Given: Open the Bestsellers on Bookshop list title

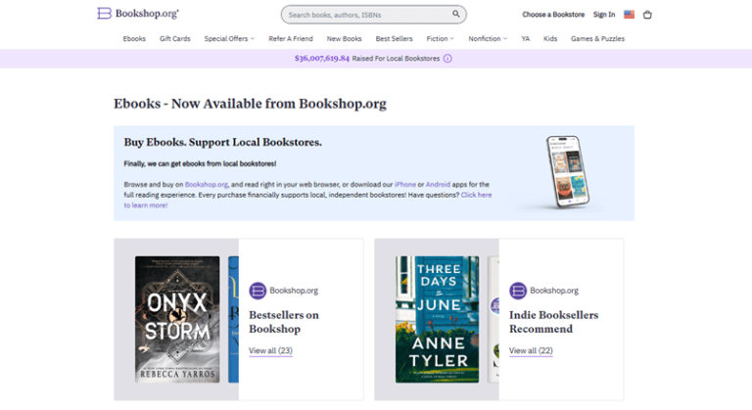Looking at the screenshot, I should (284, 322).
